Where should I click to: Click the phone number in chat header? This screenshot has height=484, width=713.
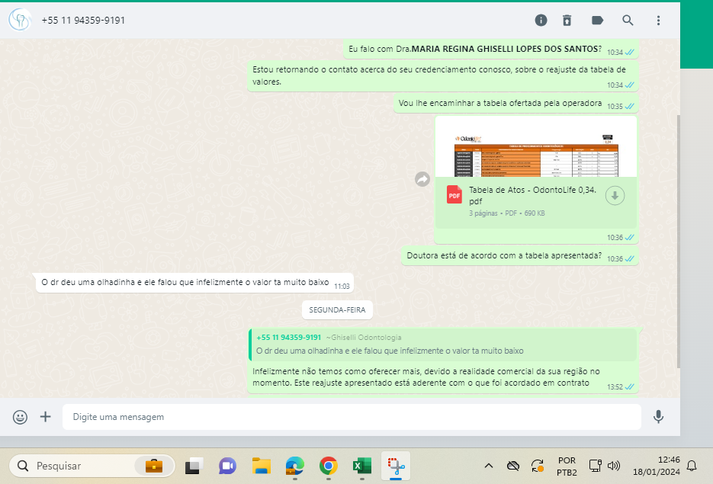tap(83, 20)
